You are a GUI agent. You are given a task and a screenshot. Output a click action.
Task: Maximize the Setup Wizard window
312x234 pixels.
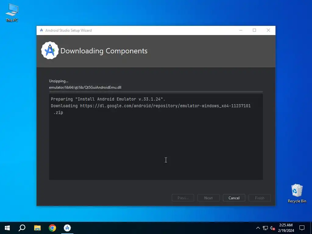point(254,30)
